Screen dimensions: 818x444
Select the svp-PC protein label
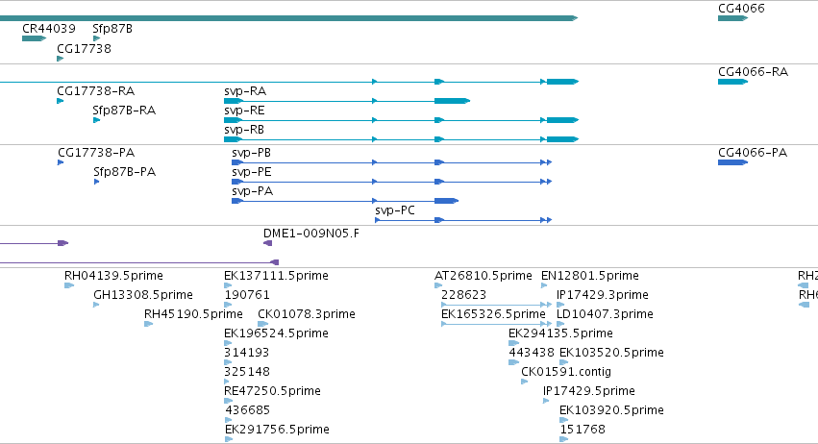[395, 210]
